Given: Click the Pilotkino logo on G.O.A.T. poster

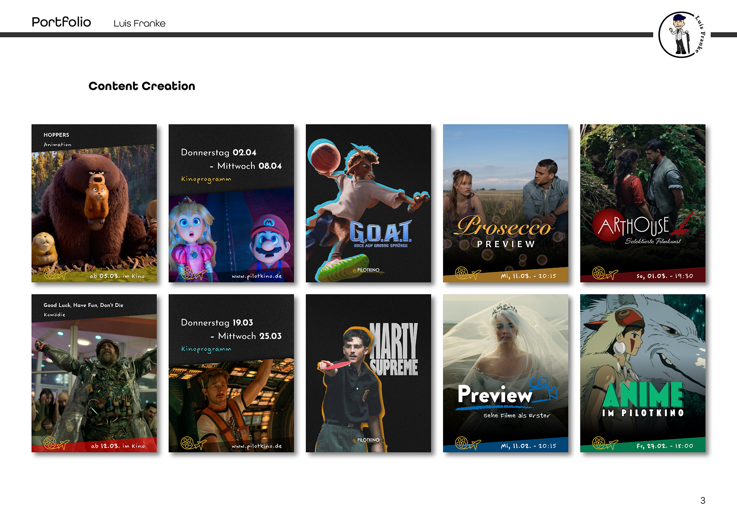Looking at the screenshot, I should [368, 270].
